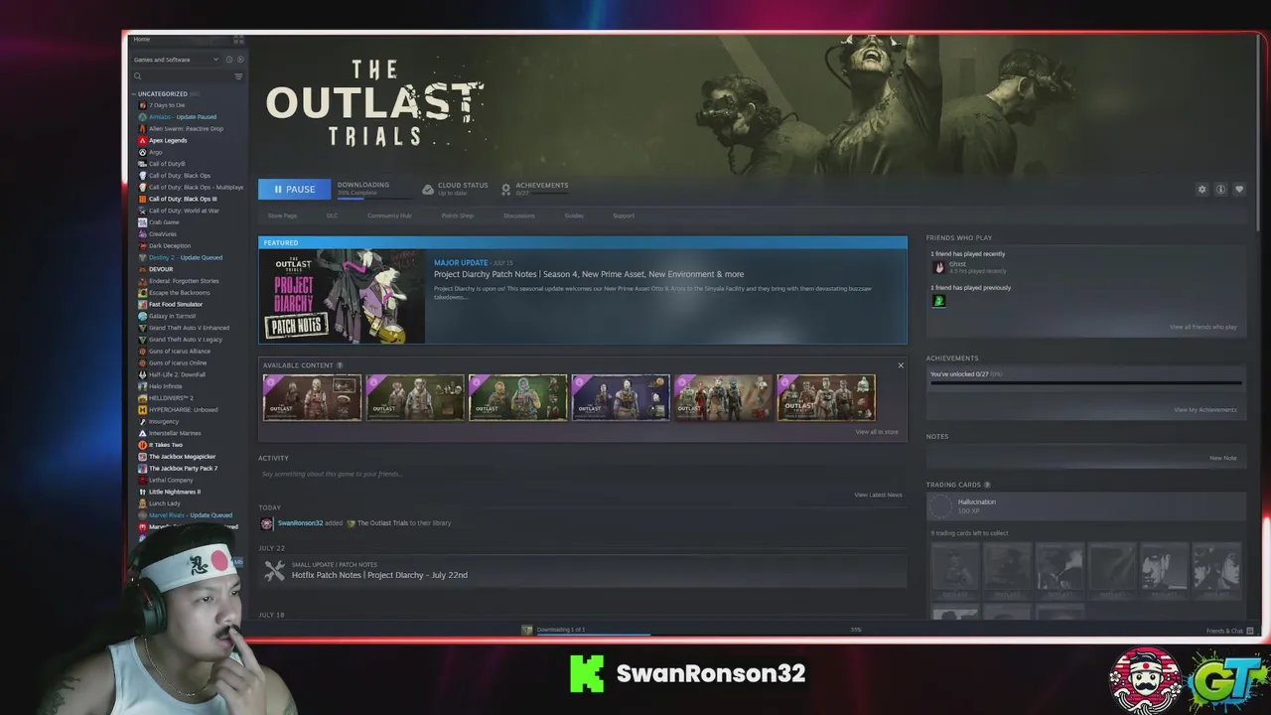Click the It Takes Two icon

143,445
